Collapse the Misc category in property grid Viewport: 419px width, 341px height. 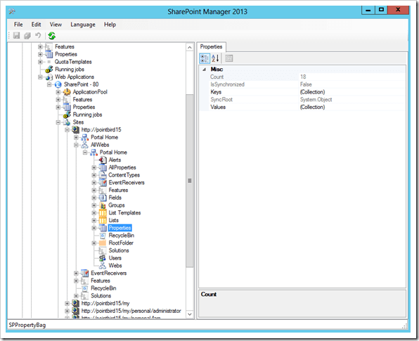pos(204,70)
